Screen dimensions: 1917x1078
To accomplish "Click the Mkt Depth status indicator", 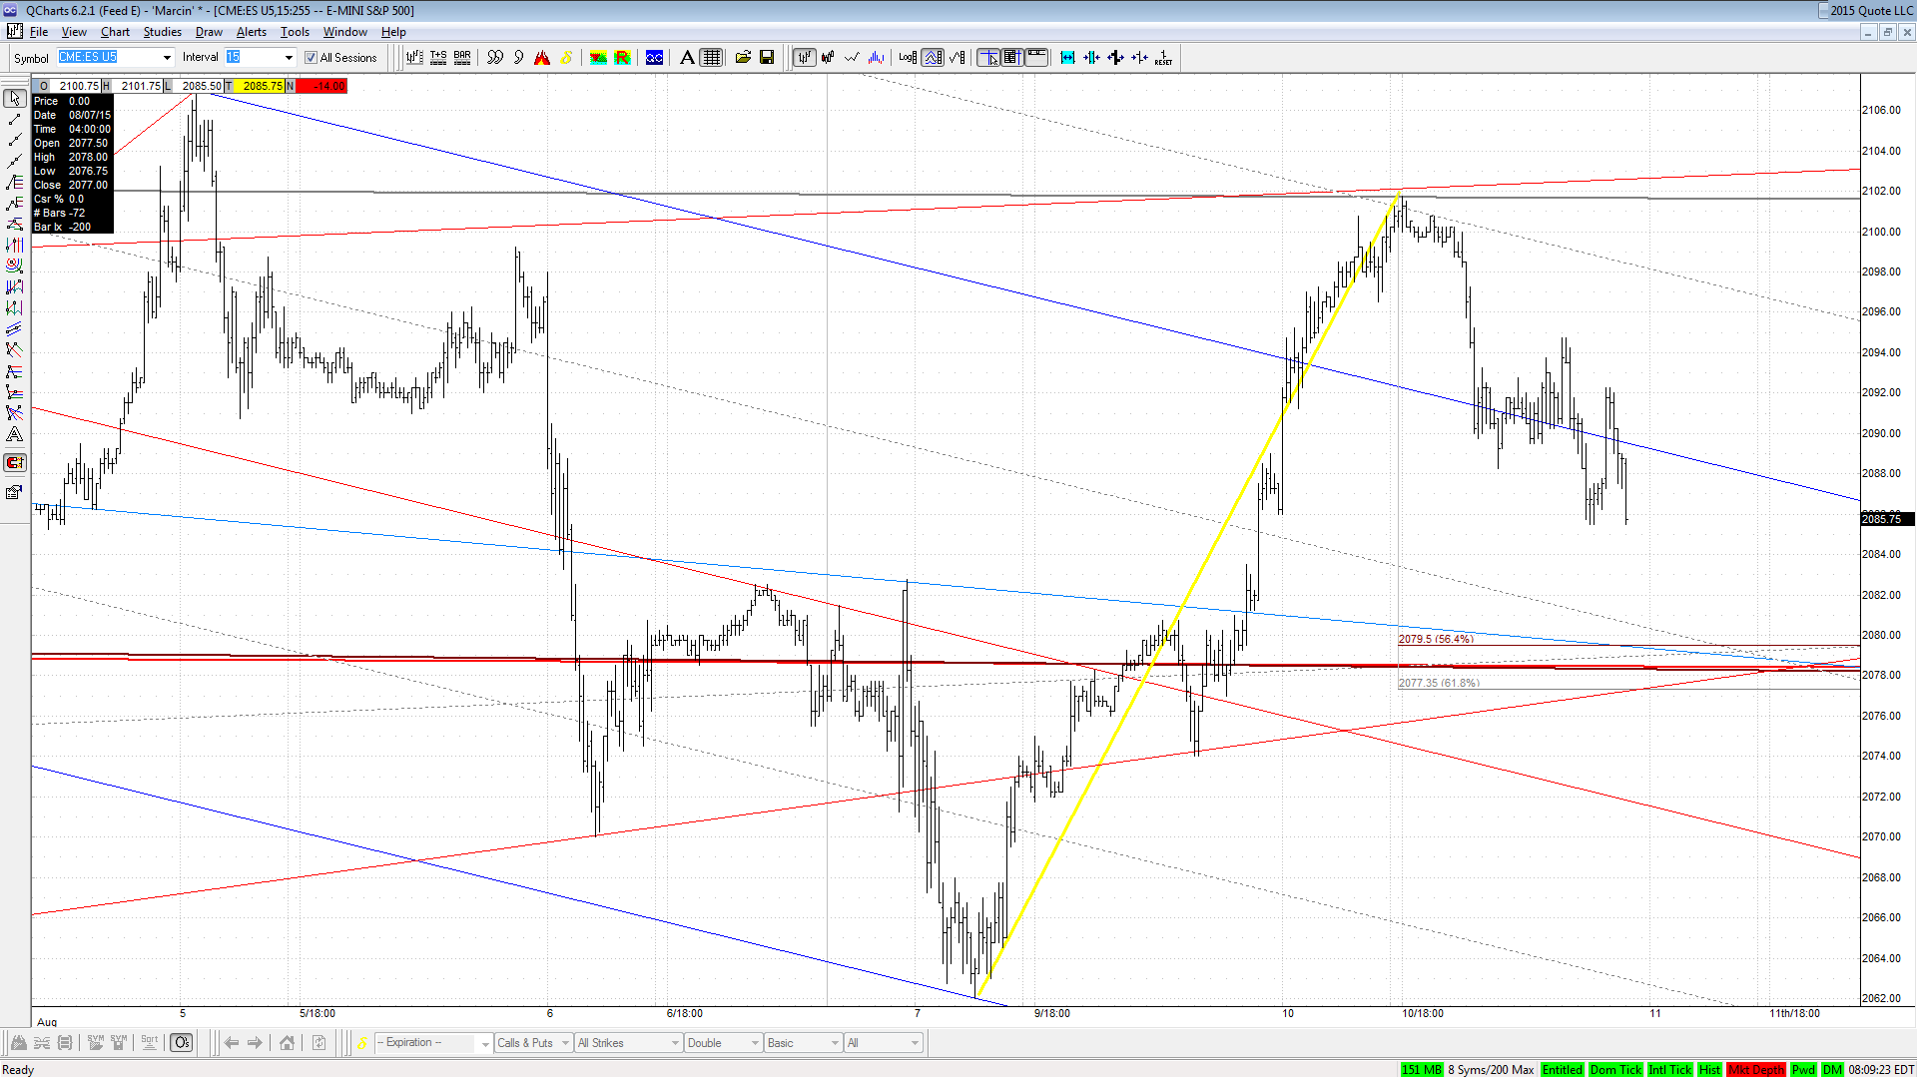I will click(1756, 1070).
